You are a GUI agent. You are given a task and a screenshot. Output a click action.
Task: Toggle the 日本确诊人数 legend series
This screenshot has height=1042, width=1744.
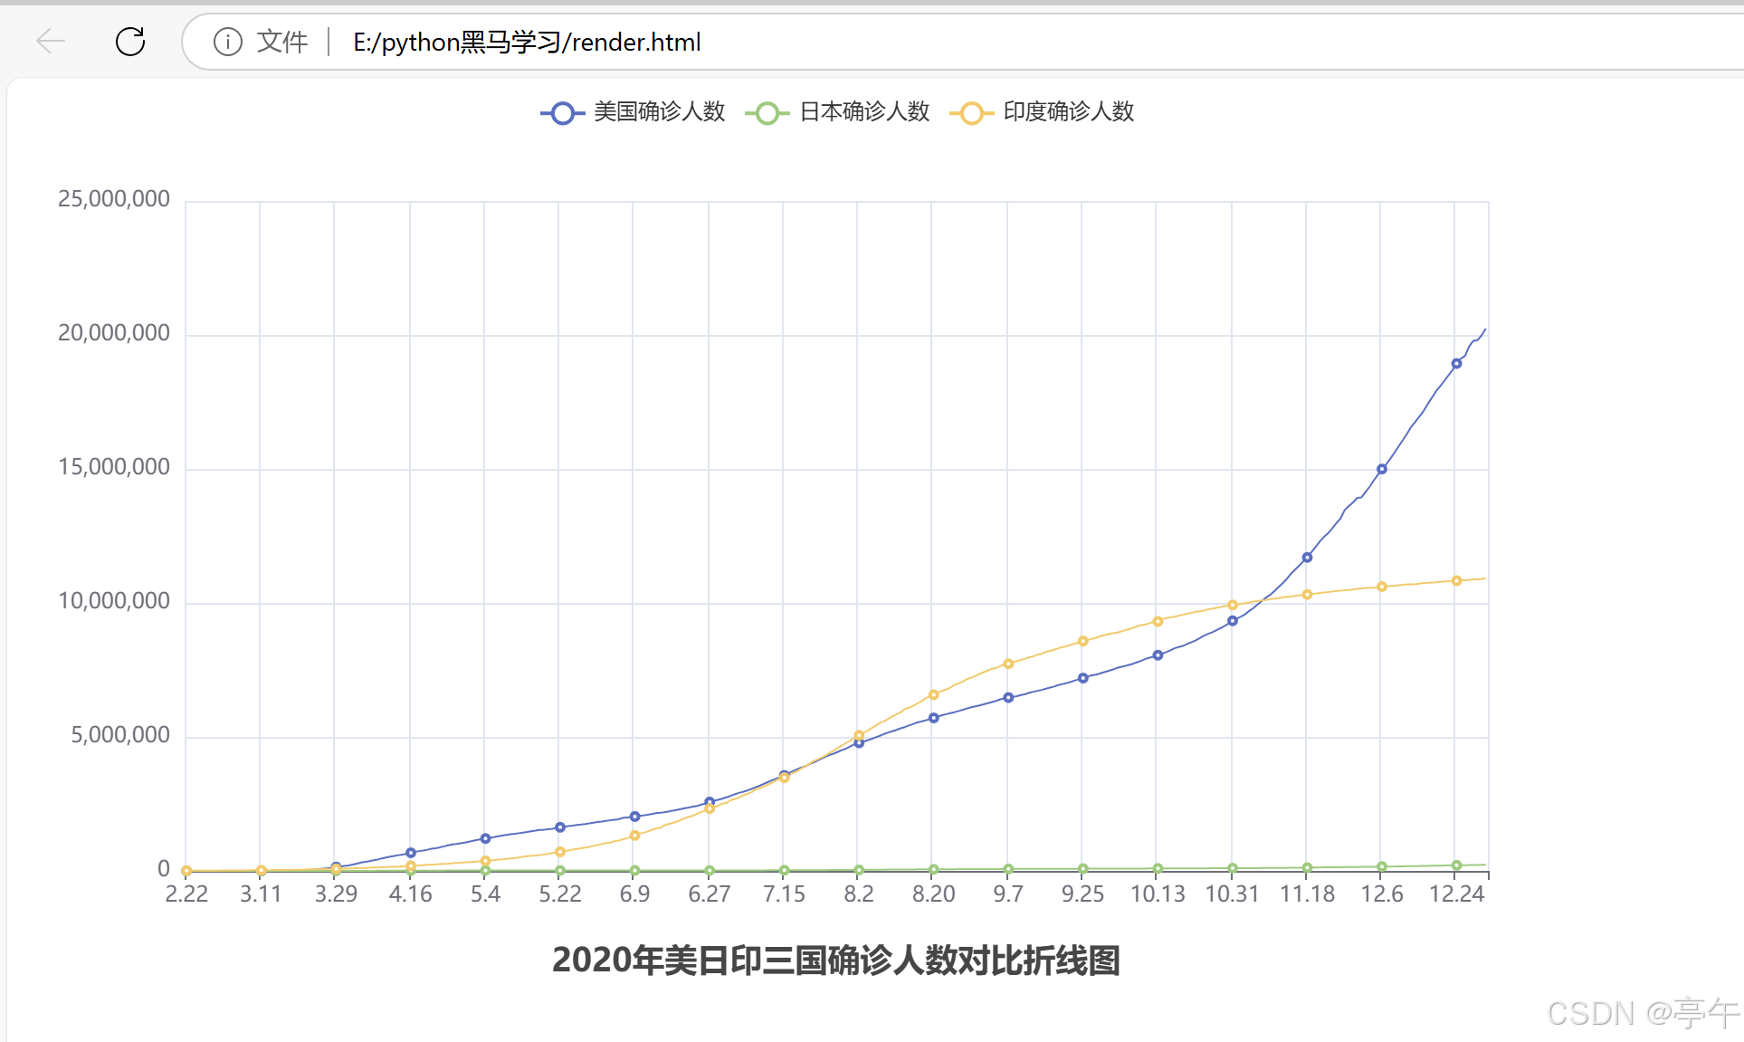pos(864,111)
